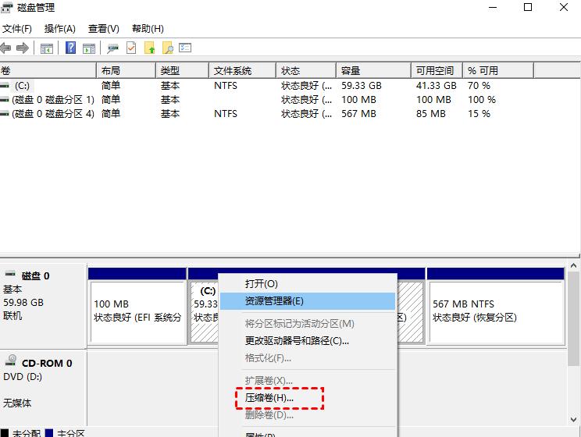The height and width of the screenshot is (437, 581).
Task: Click the 59.33 GB capacity cell
Action: click(x=362, y=86)
